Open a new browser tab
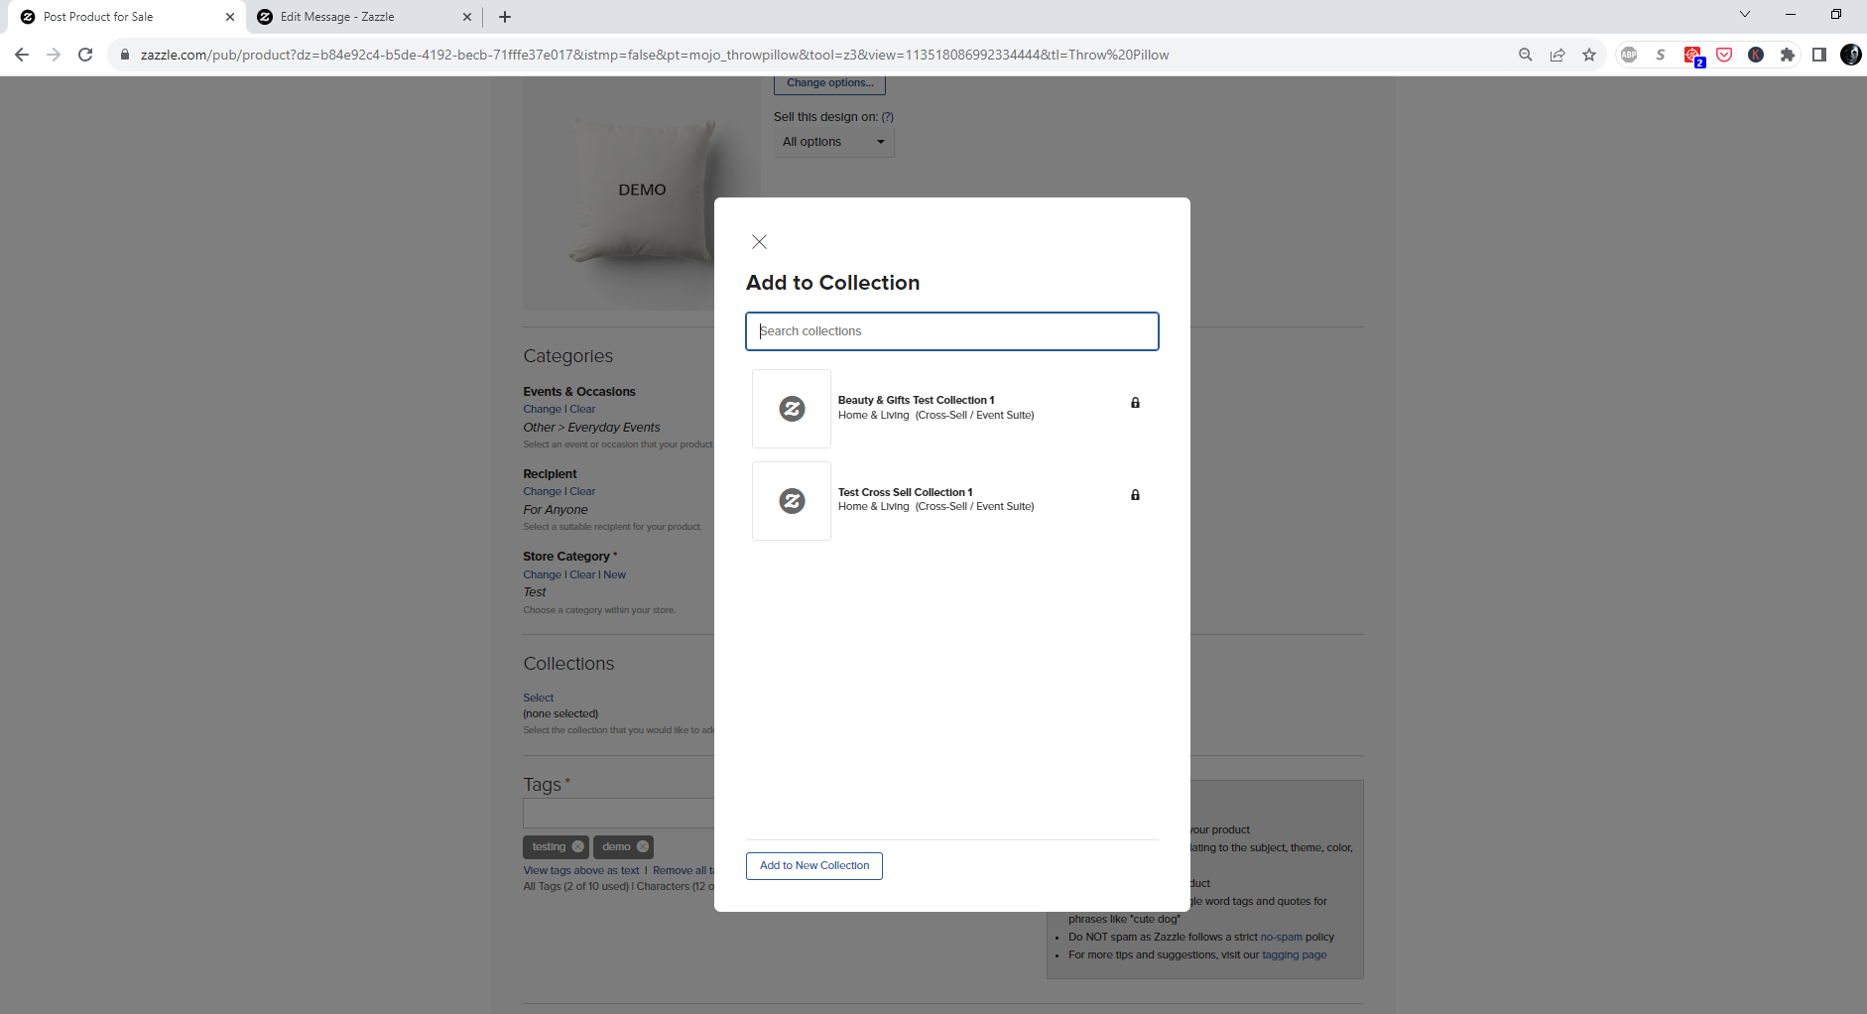Viewport: 1867px width, 1014px height. coord(505,17)
